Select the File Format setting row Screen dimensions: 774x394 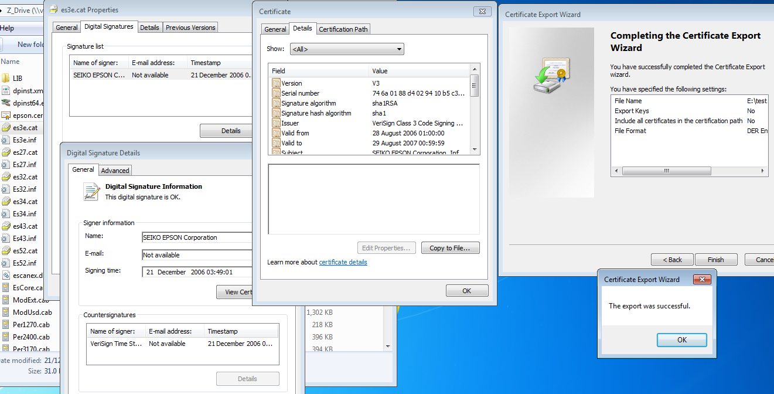689,131
